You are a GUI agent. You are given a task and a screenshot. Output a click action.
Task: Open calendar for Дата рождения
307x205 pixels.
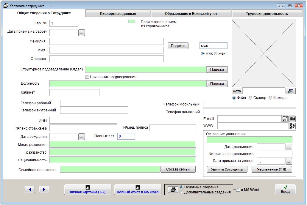click(82, 137)
